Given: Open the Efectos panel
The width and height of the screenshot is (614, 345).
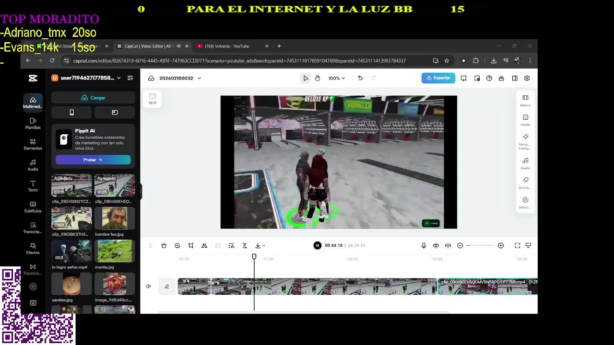Looking at the screenshot, I should click(33, 249).
